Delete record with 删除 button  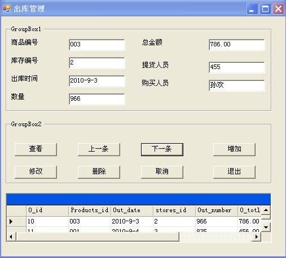pos(99,172)
